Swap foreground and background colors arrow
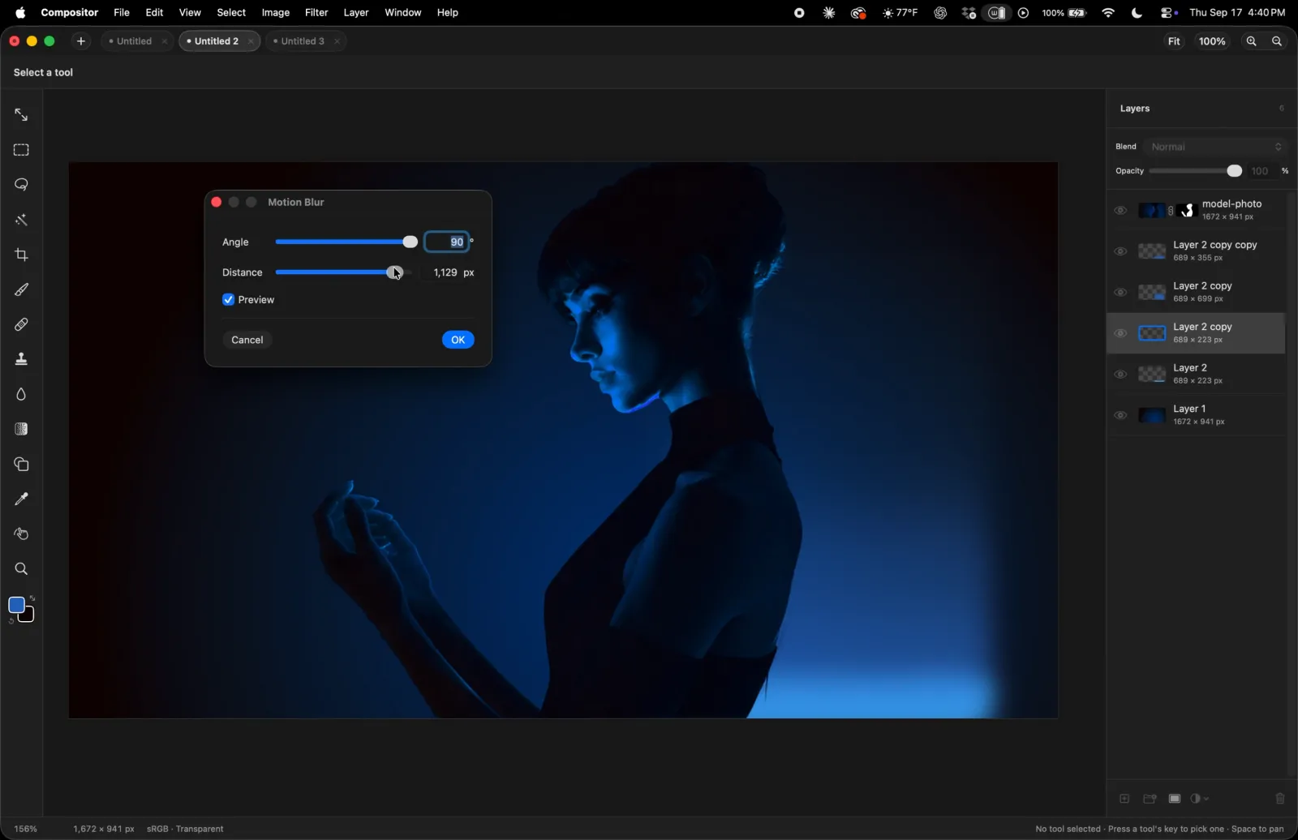Screen dimensions: 1298x840 click(x=32, y=598)
